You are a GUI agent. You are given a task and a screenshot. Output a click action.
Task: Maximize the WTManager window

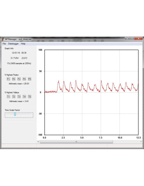[x=132, y=39]
